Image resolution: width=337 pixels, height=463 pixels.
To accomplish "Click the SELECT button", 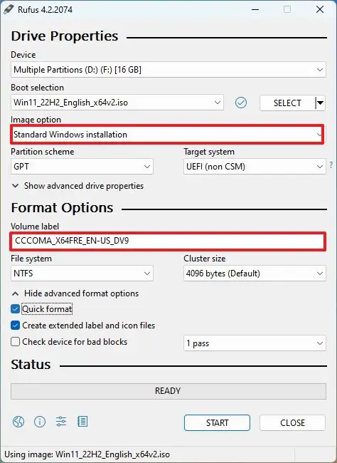I will click(x=287, y=103).
